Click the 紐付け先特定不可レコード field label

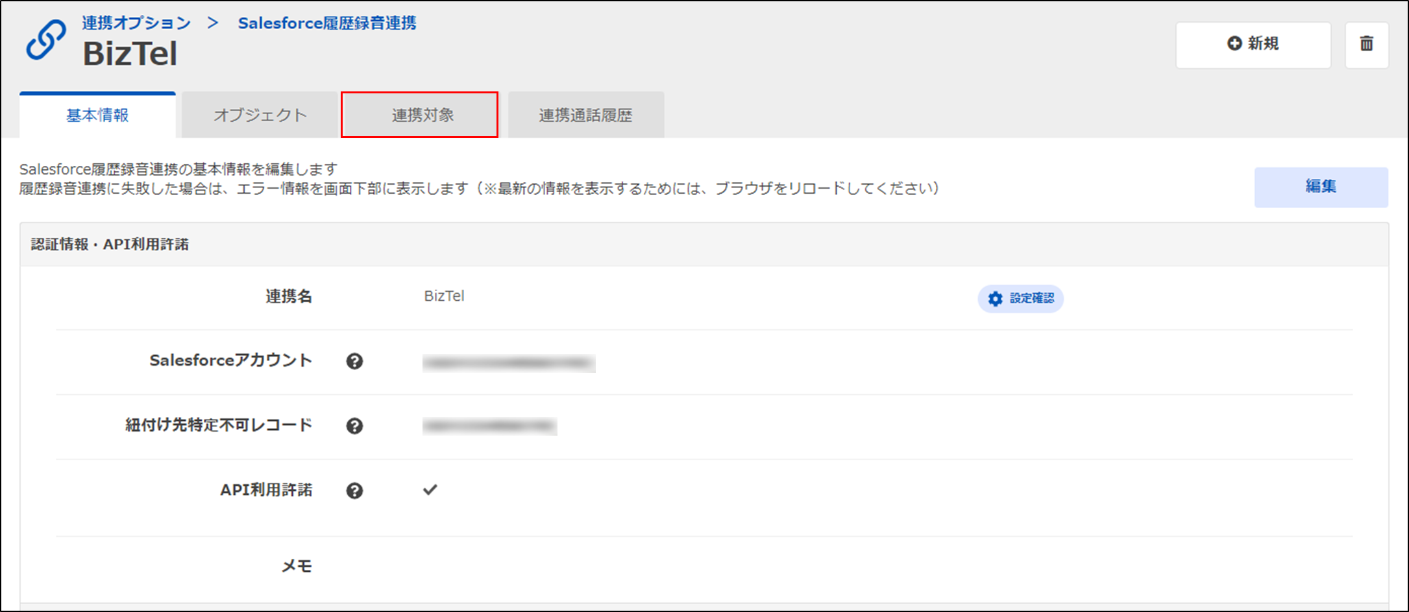coord(219,425)
